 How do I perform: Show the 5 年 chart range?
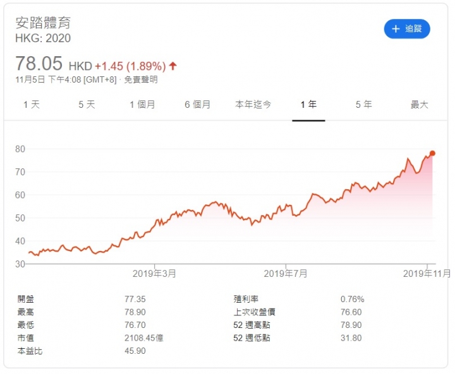[364, 104]
